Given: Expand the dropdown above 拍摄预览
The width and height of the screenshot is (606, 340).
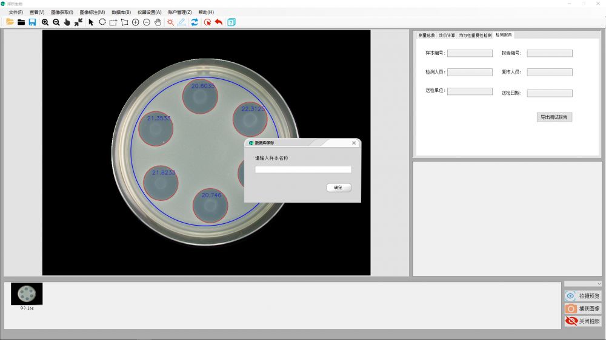Looking at the screenshot, I should coord(582,284).
